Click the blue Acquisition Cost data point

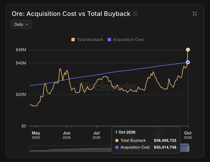(188, 62)
